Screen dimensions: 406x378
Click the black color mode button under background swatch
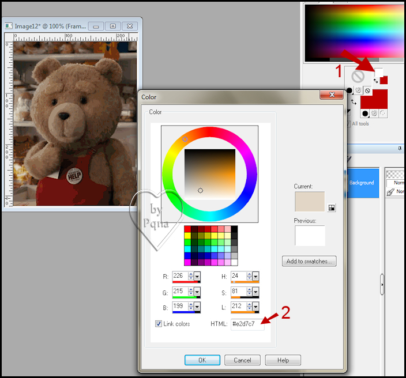tap(365, 114)
